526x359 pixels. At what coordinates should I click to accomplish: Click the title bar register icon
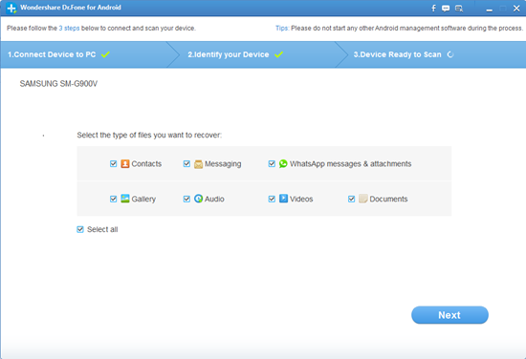459,9
